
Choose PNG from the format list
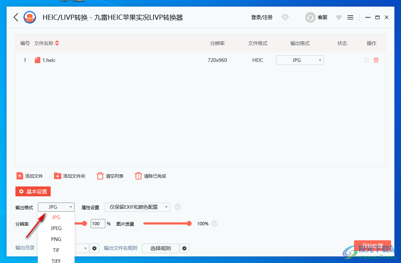tap(56, 239)
